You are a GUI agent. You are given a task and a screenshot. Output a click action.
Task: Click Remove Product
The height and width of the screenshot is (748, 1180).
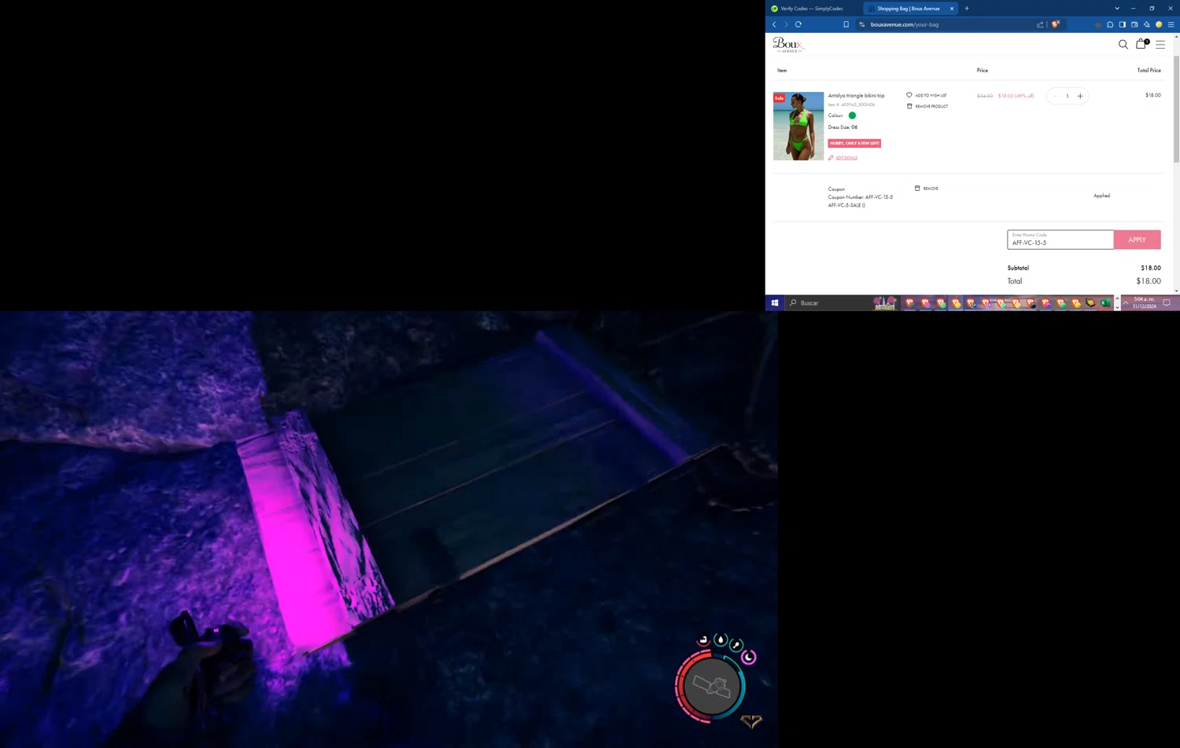tap(931, 106)
